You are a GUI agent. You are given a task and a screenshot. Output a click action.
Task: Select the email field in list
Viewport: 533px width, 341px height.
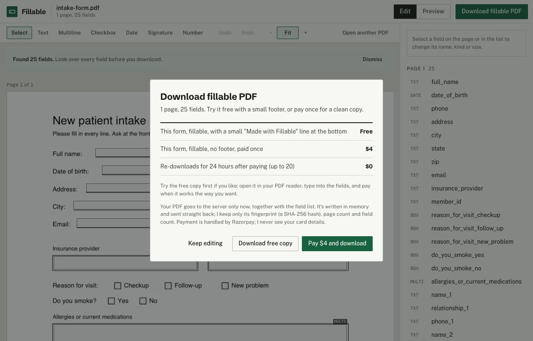(466, 175)
